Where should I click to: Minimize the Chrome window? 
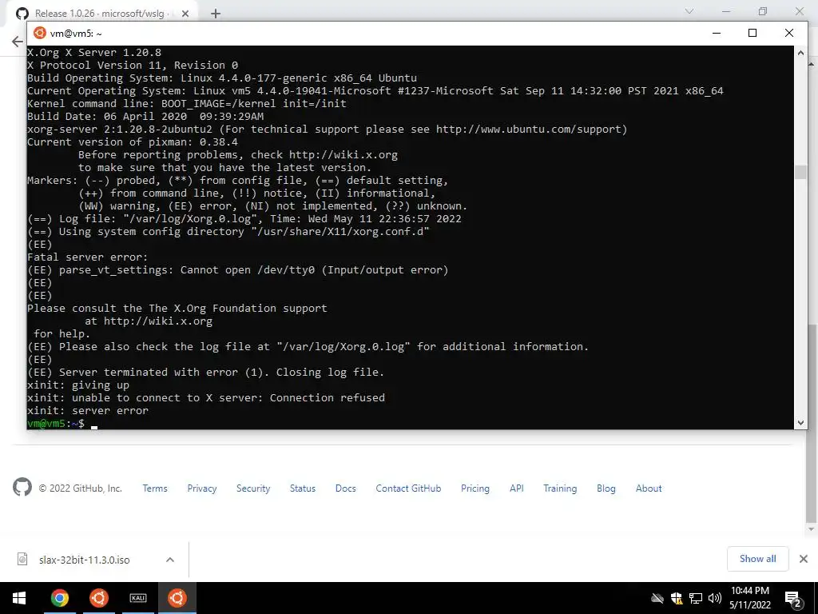point(725,11)
